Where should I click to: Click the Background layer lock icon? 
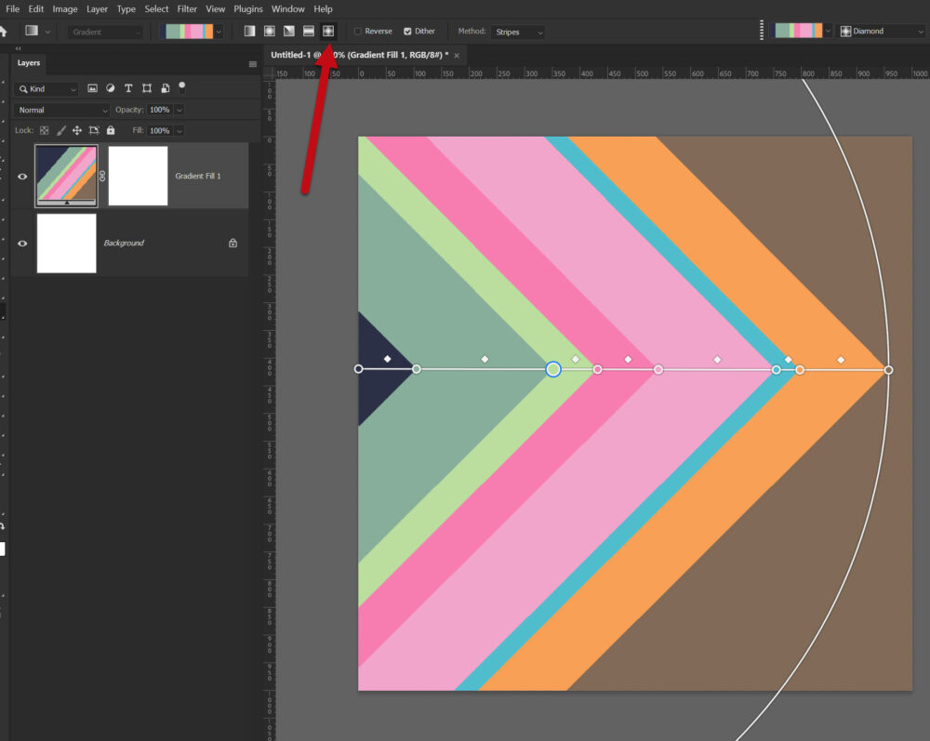[x=233, y=243]
